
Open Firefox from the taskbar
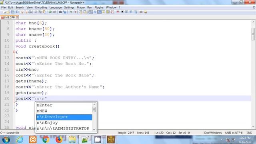pos(59,140)
